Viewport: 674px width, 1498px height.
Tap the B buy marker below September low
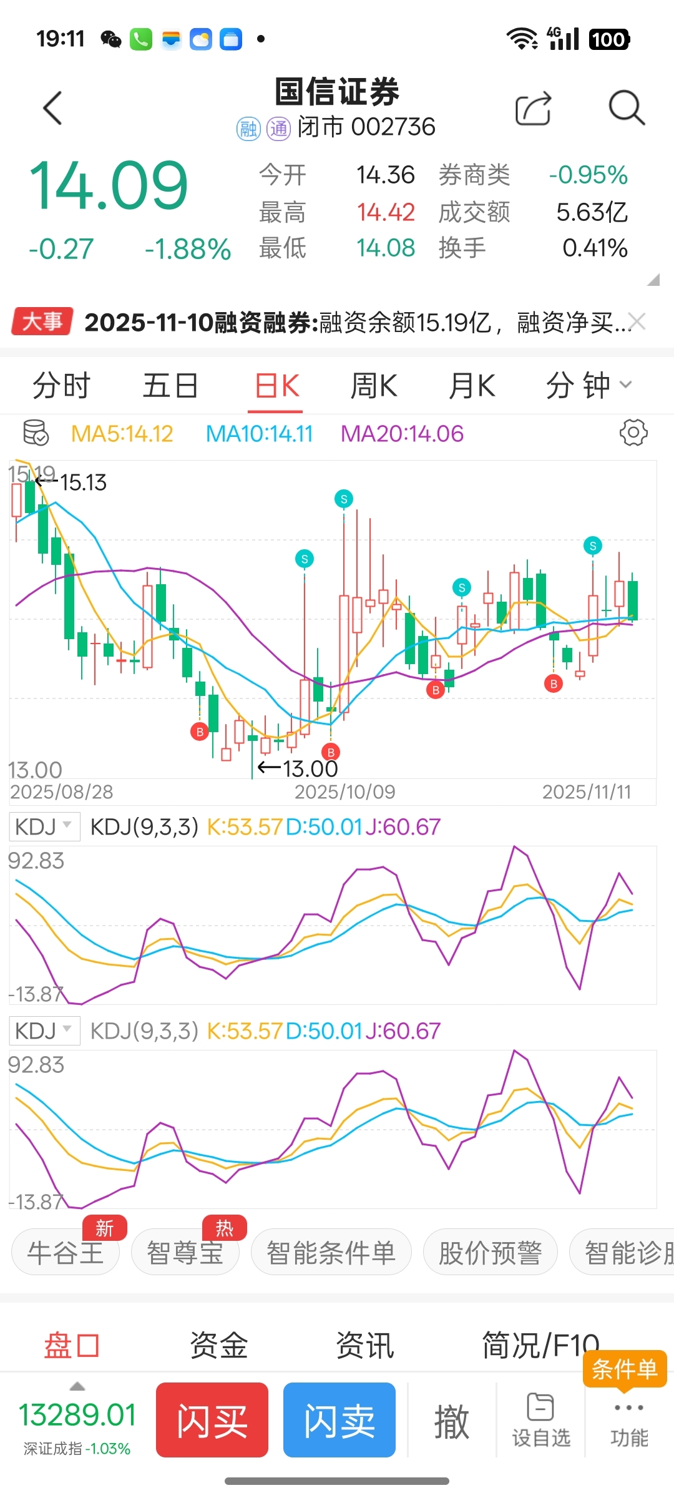[200, 732]
